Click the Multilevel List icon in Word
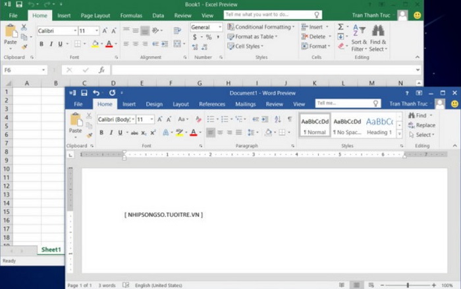The width and height of the screenshot is (461, 289). (238, 119)
